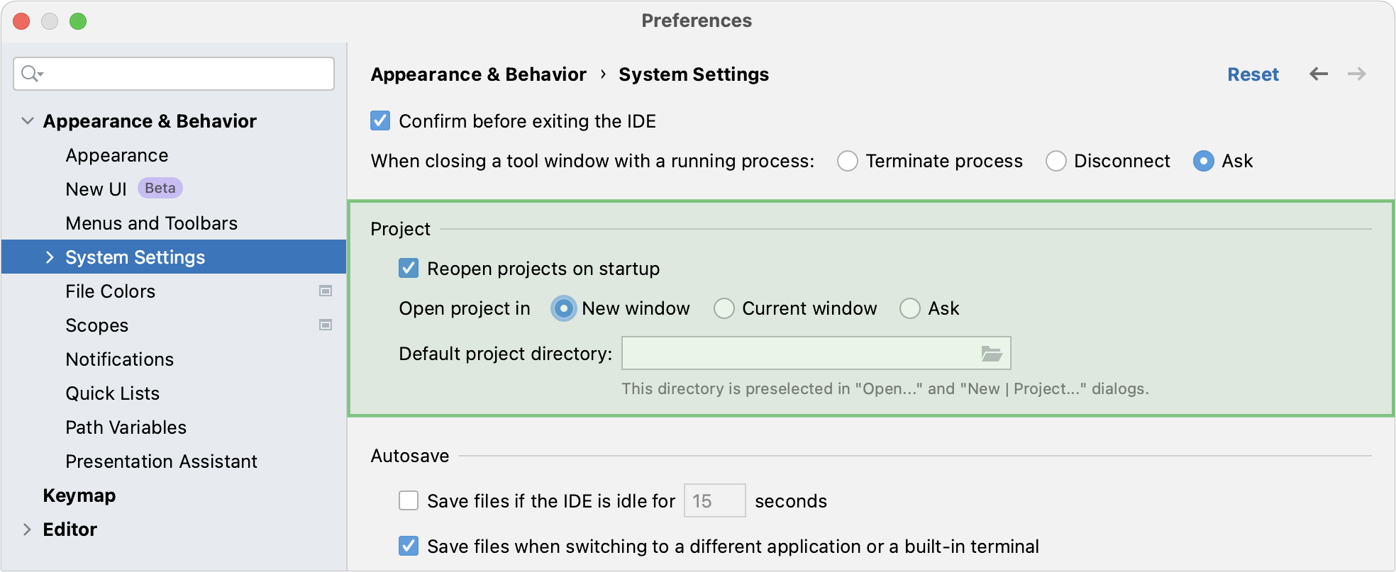Click the Beta badge next to New UI
The height and width of the screenshot is (572, 1396).
(x=160, y=188)
